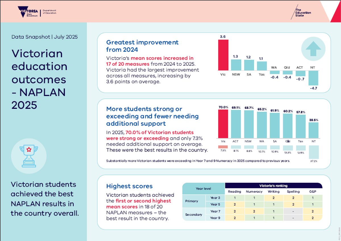Click the 'Victorian education outcomes - NAPLAN 2025' title
The width and height of the screenshot is (341, 241).
click(39, 79)
